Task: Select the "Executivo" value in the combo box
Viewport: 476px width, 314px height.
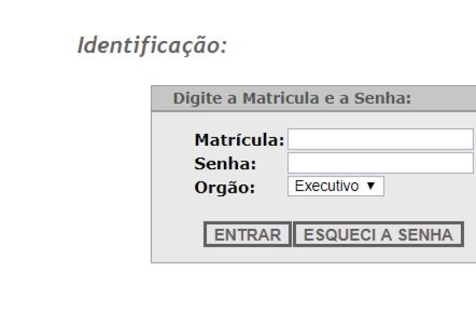Action: tap(327, 187)
